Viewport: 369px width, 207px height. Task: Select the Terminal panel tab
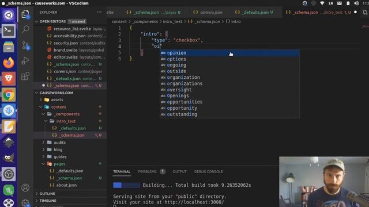click(x=122, y=171)
